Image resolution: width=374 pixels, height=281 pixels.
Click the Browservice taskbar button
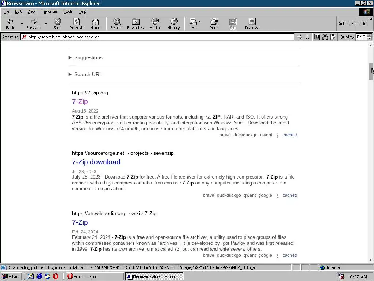154,277
